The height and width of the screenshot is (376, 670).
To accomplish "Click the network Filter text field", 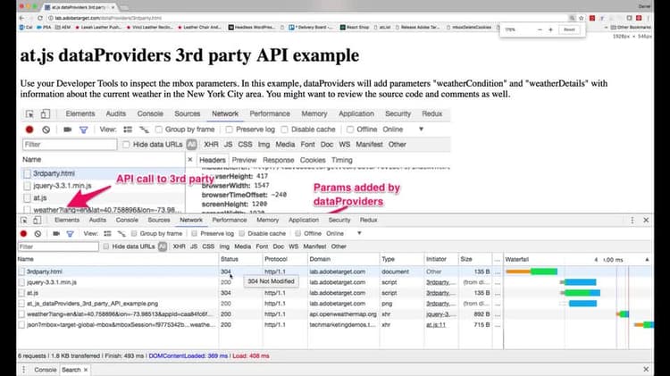I will (58, 246).
